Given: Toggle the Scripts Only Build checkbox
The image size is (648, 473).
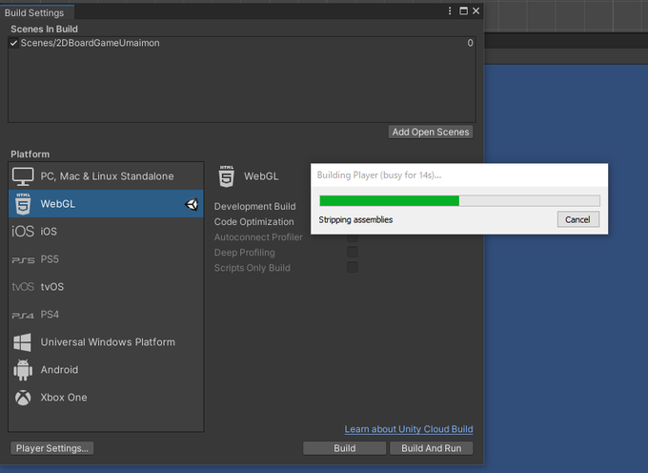Looking at the screenshot, I should tap(352, 268).
